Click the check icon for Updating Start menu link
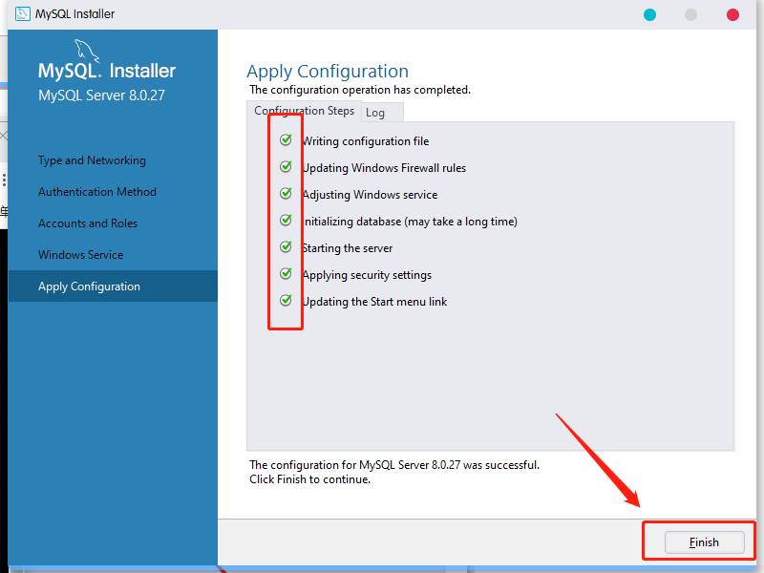This screenshot has height=573, width=764. point(286,301)
